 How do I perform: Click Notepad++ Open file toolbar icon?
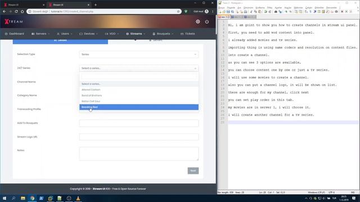(x=224, y=12)
